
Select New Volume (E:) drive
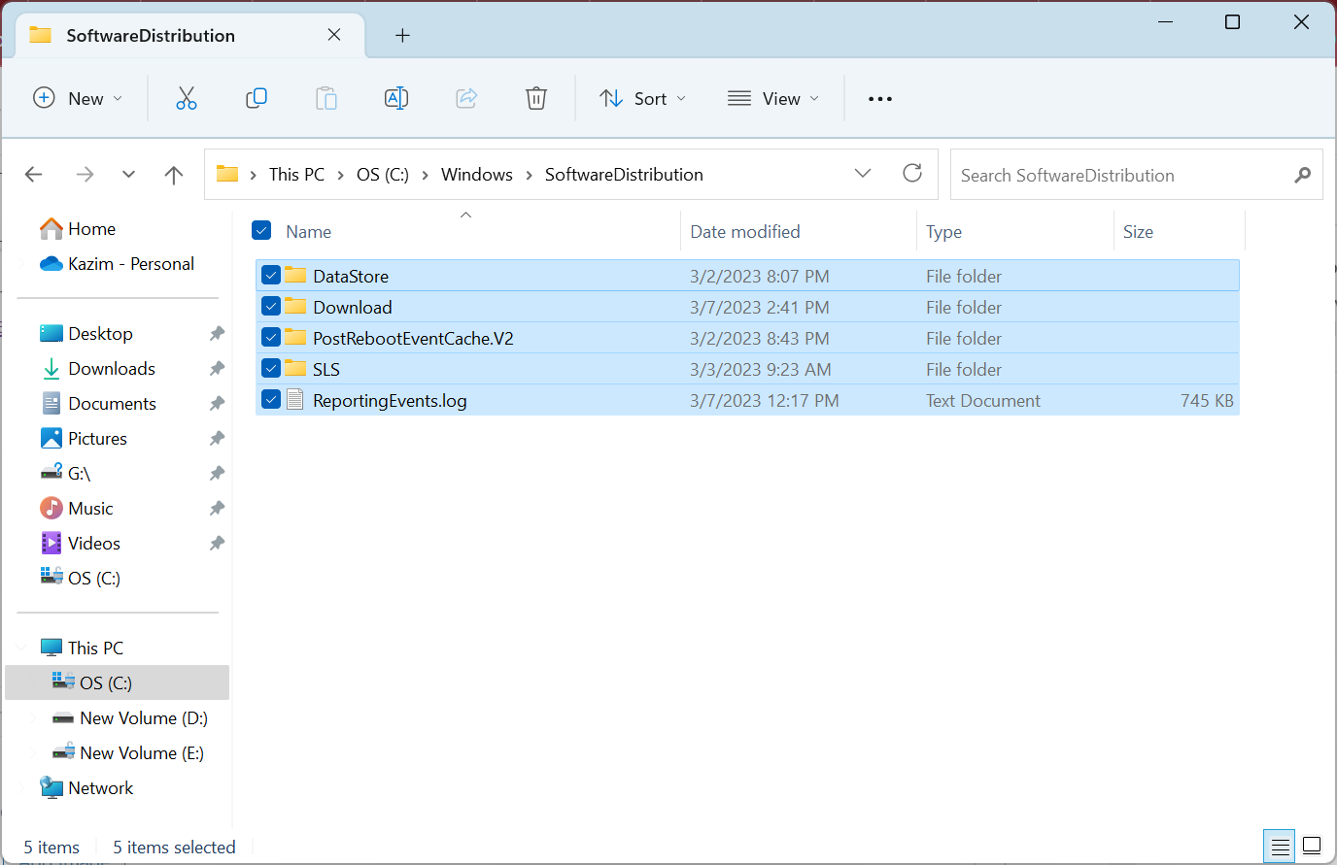tap(129, 753)
